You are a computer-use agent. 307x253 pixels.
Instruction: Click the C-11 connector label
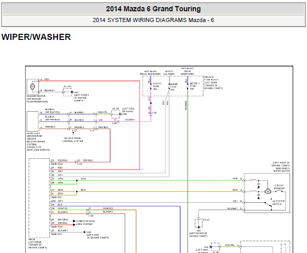point(92,131)
